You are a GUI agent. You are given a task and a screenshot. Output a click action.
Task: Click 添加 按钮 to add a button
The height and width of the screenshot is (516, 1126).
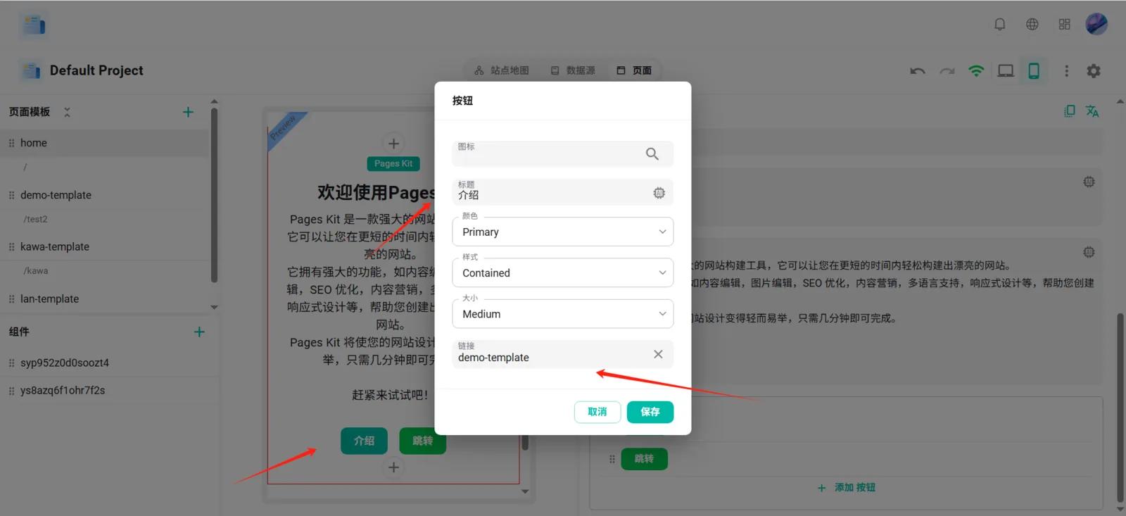(847, 488)
